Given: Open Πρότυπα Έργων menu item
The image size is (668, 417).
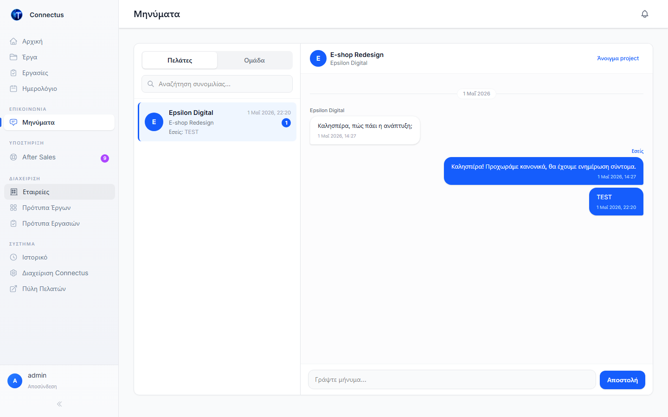Looking at the screenshot, I should click(59, 208).
